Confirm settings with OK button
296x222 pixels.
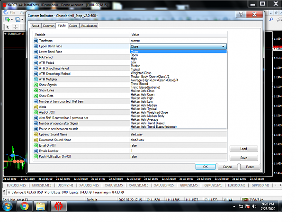(x=206, y=167)
